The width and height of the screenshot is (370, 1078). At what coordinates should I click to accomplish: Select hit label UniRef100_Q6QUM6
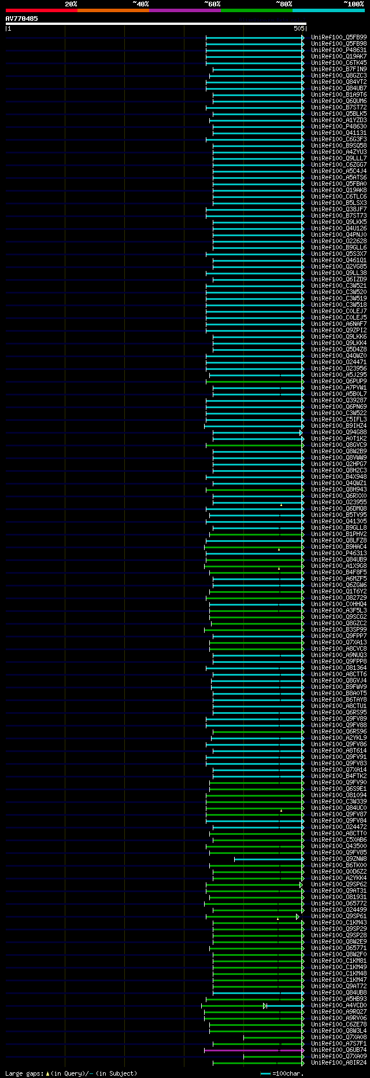[339, 101]
